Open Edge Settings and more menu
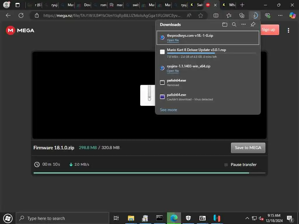The image size is (299, 224). [280, 15]
